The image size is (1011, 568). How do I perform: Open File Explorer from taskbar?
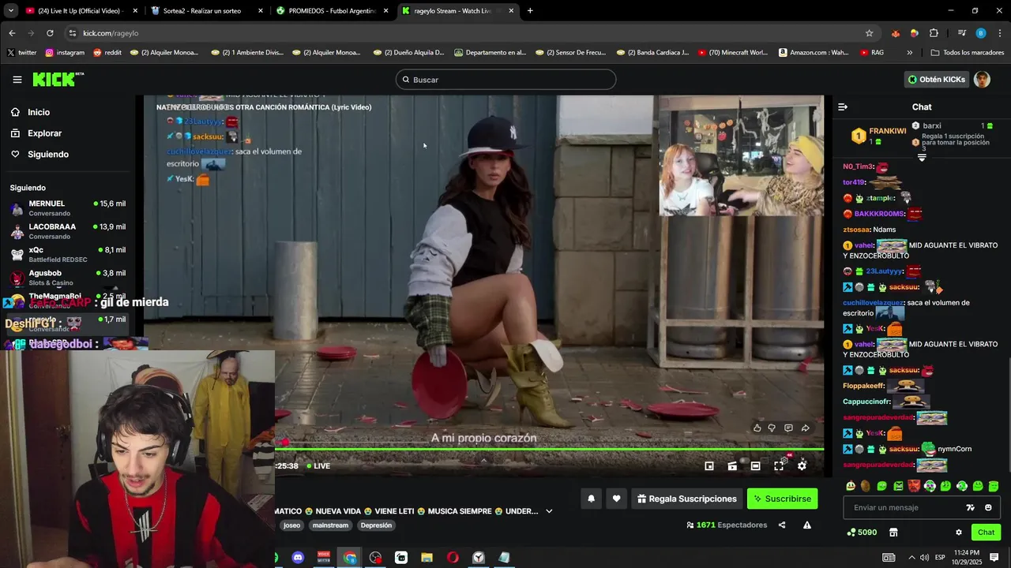[x=427, y=558]
